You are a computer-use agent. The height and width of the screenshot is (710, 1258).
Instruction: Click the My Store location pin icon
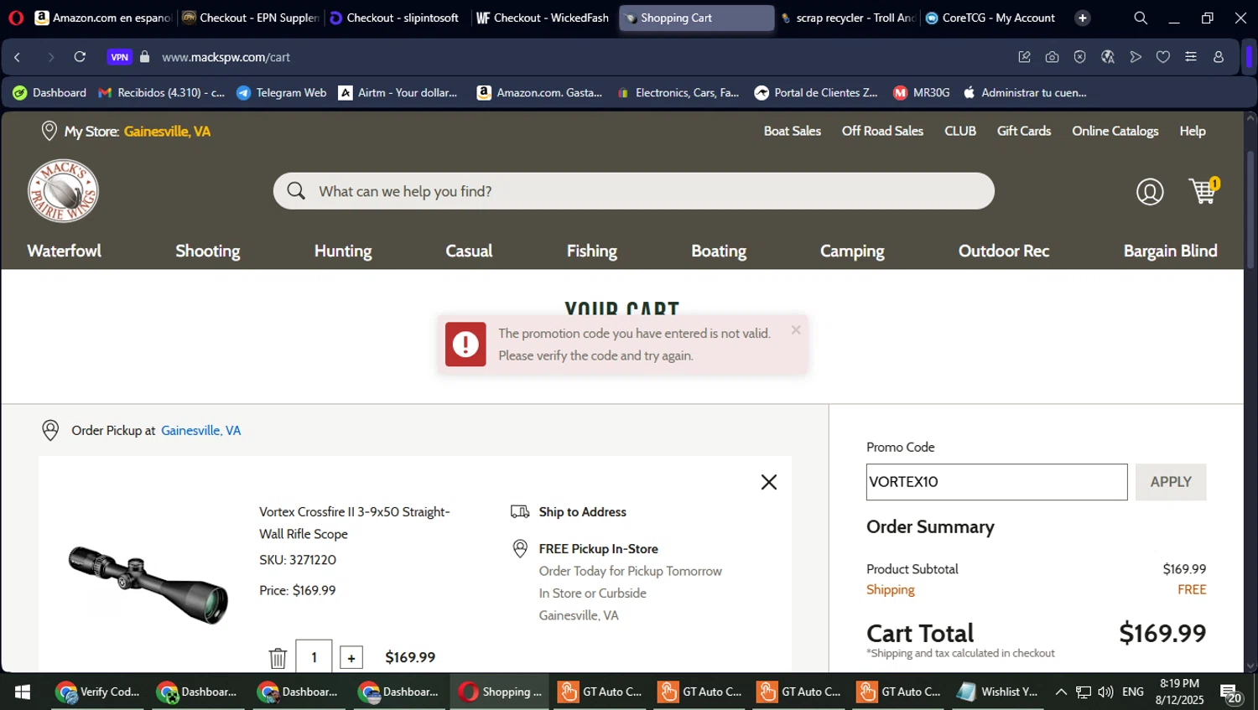(x=49, y=131)
